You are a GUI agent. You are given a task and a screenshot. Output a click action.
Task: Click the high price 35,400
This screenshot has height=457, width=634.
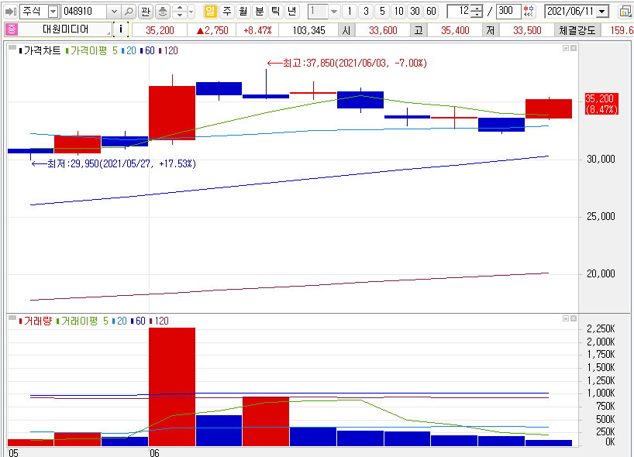[x=455, y=30]
